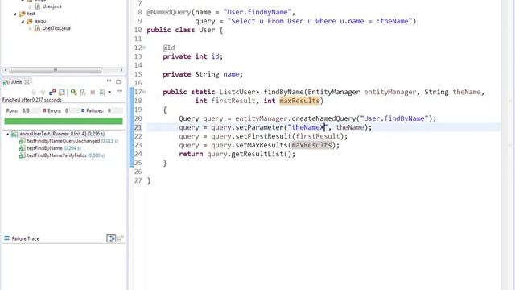Minimize the JUnit view panel
The width and height of the screenshot is (515, 290).
point(109,81)
